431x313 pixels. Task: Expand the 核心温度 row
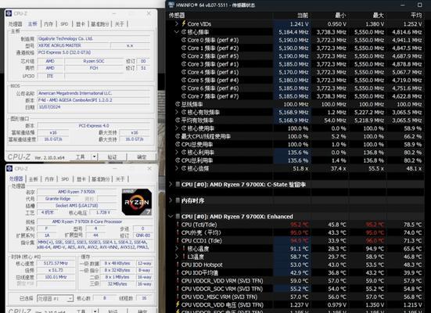tap(177, 249)
